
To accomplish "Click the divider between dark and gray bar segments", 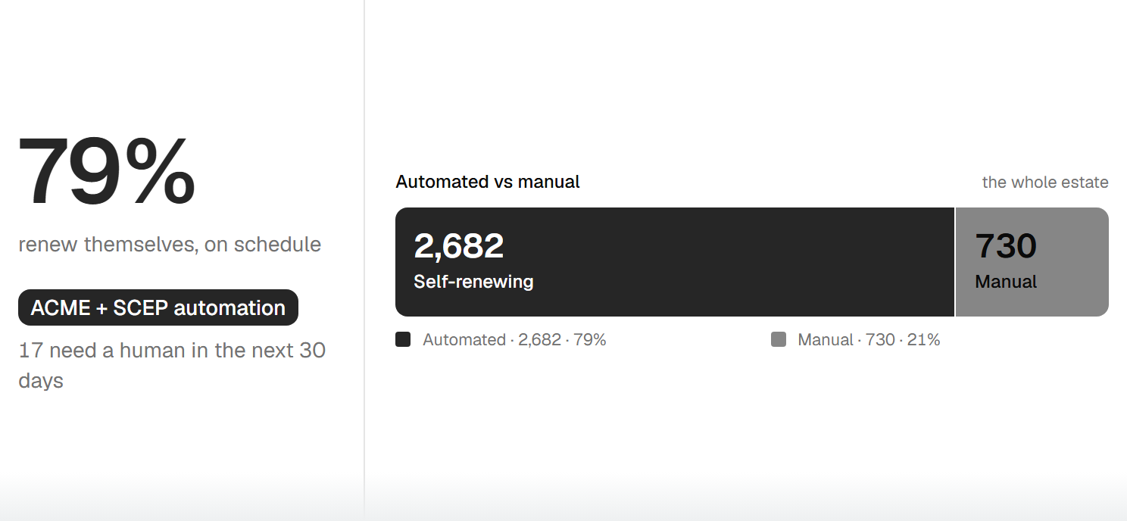I will click(955, 262).
